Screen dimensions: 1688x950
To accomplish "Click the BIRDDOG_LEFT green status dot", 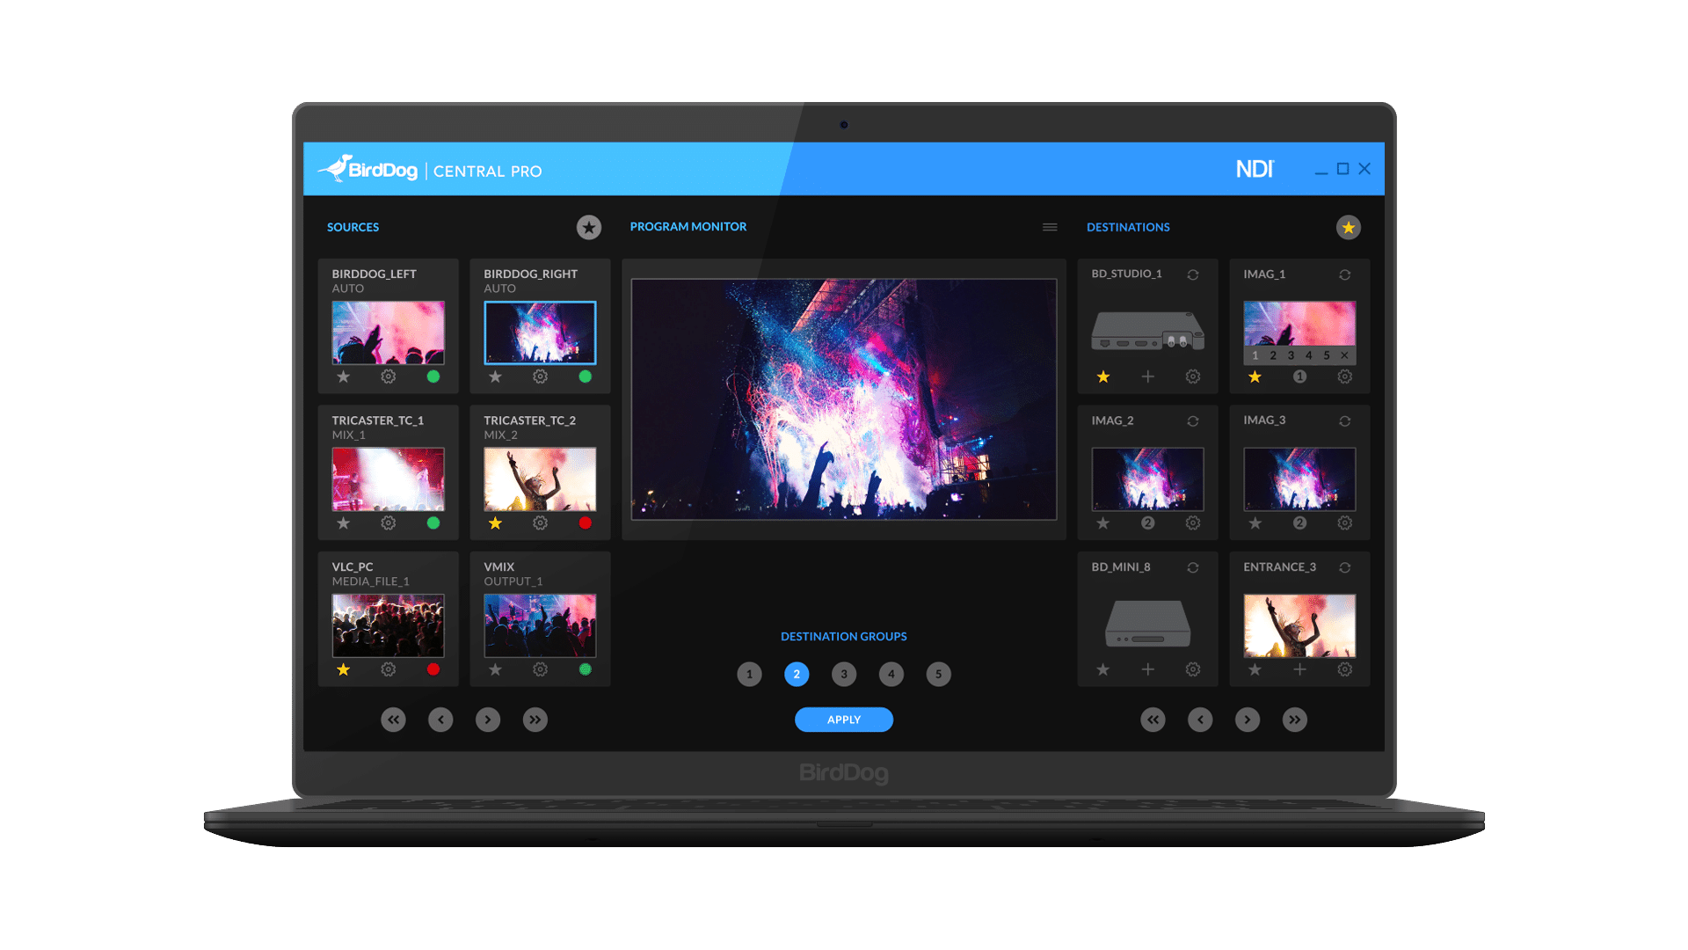I will point(433,376).
